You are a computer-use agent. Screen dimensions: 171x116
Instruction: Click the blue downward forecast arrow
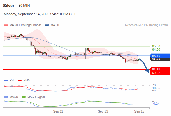(x=144, y=66)
